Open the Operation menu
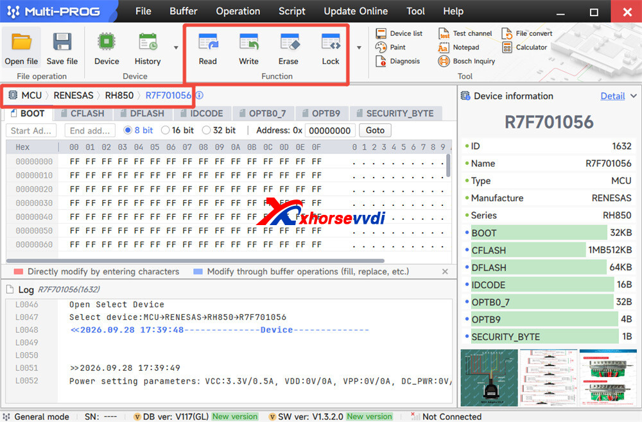642x422 pixels. [x=238, y=12]
